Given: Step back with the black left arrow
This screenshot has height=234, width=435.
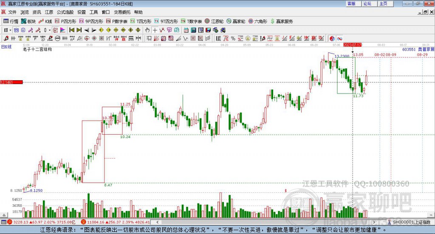Looking at the screenshot, I should tap(87, 30).
